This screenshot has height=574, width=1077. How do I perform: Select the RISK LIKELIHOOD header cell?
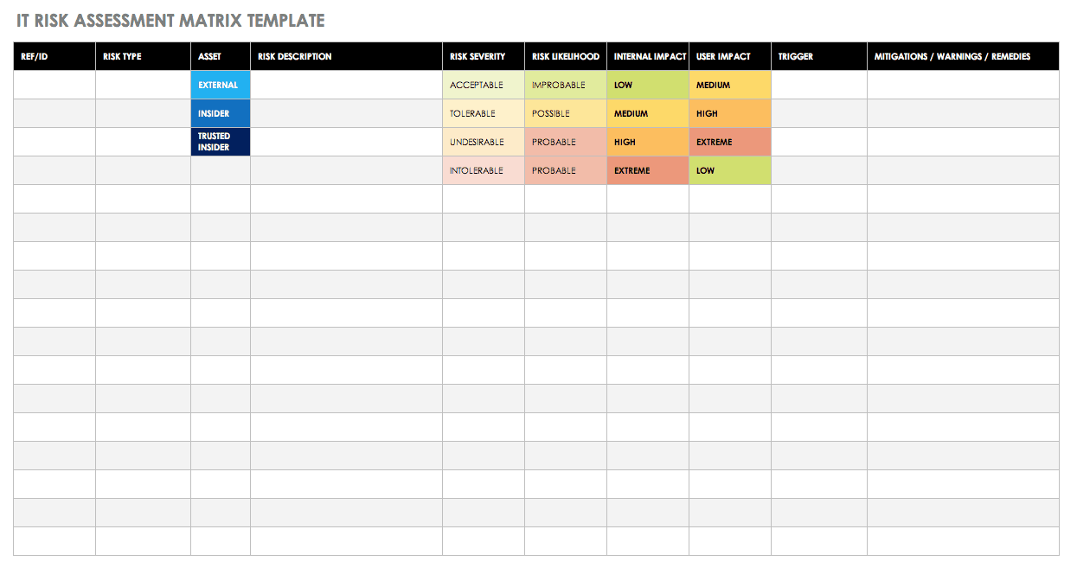(566, 56)
